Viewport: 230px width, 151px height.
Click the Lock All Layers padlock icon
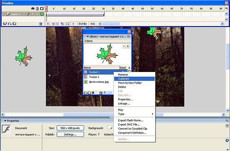tap(37, 9)
